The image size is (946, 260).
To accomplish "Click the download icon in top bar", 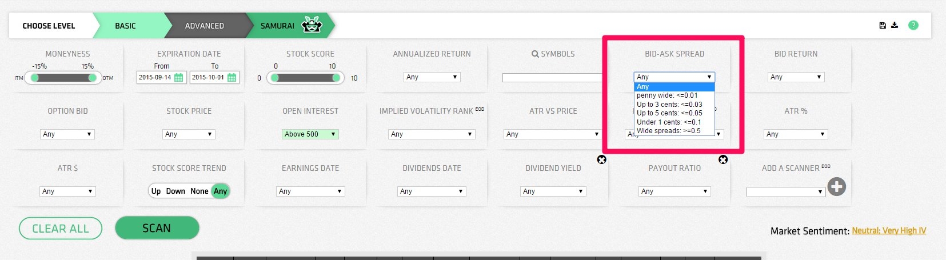I will (x=895, y=25).
